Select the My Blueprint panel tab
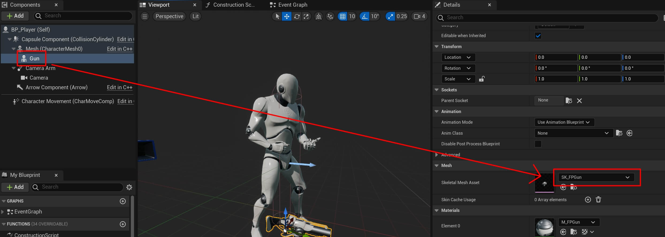Screen dimensions: 665x237 click(x=25, y=175)
